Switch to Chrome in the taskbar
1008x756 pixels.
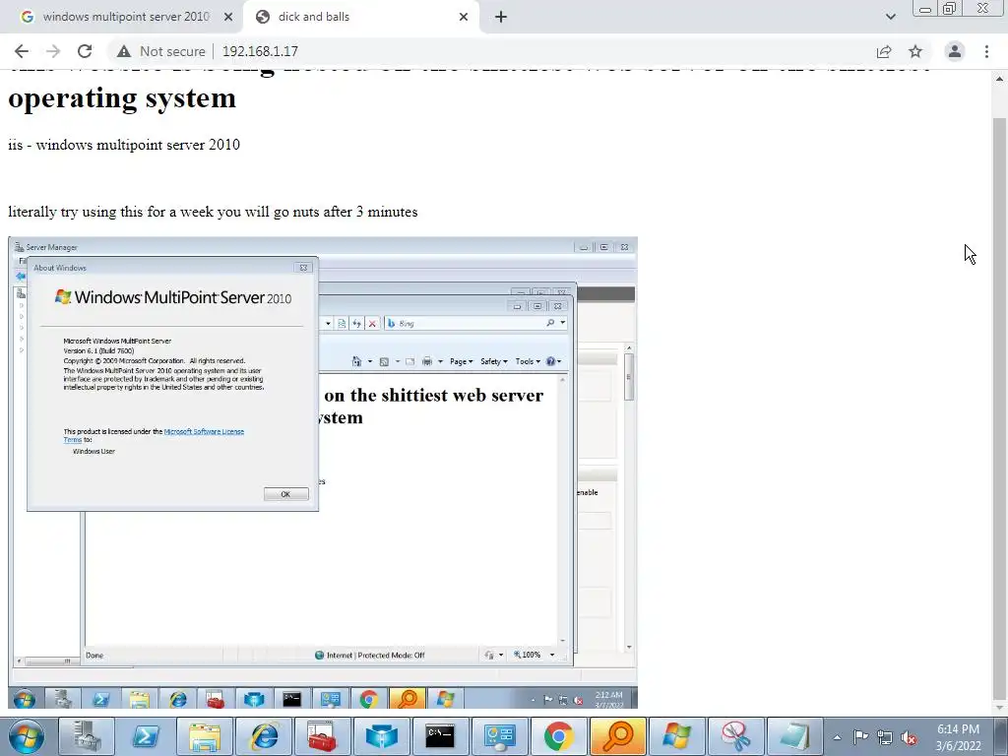click(559, 736)
